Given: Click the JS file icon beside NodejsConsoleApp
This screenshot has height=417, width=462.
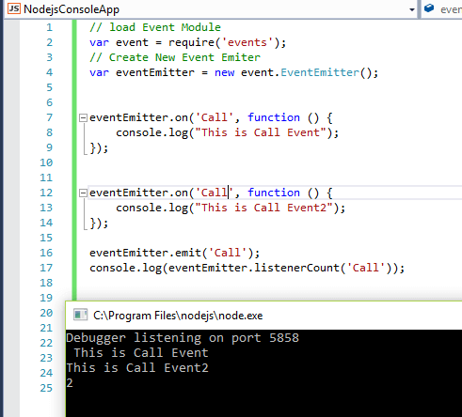Looking at the screenshot, I should click(x=14, y=8).
